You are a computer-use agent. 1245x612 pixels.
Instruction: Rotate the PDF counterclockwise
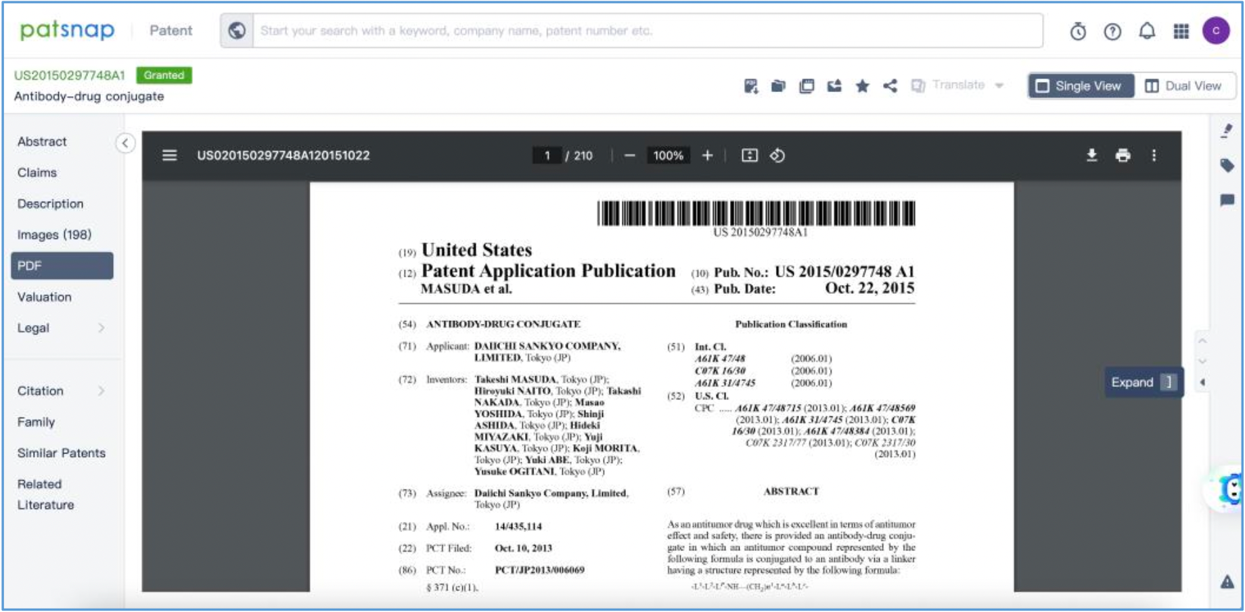click(777, 156)
